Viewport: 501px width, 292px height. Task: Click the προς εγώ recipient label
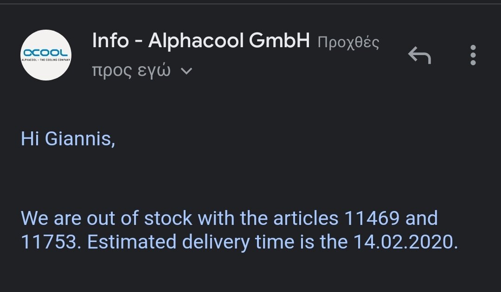point(131,70)
